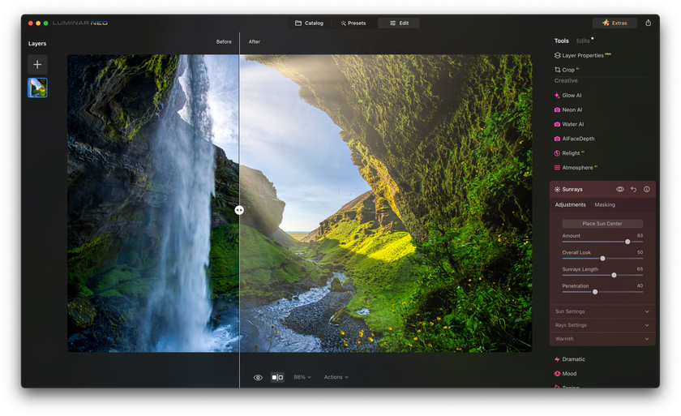Adjust the Amount slider
The width and height of the screenshot is (681, 416).
[x=627, y=242]
